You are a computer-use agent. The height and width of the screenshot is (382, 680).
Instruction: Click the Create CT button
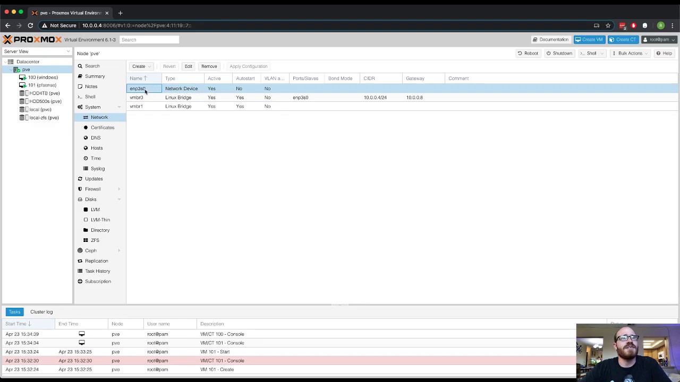pyautogui.click(x=623, y=40)
